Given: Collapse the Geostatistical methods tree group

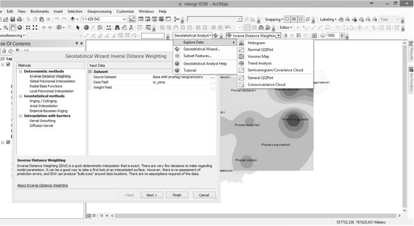Looking at the screenshot, I should coord(20,96).
